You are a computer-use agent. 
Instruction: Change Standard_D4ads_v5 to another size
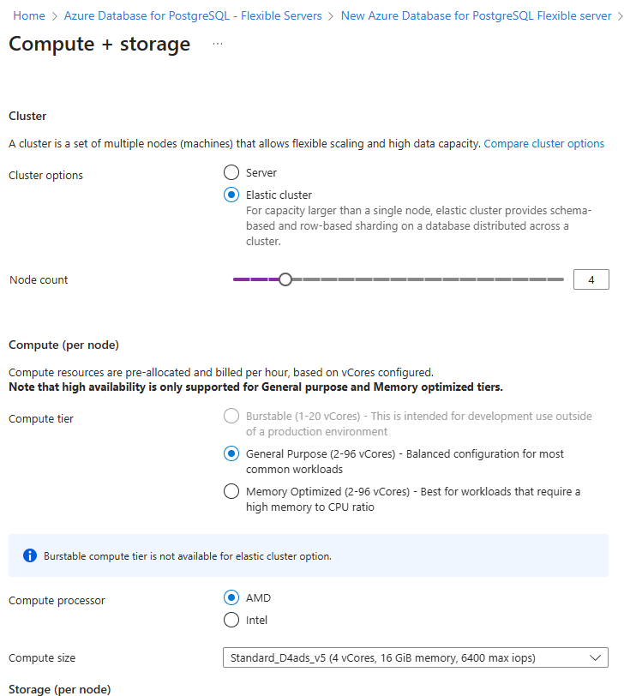(x=415, y=657)
